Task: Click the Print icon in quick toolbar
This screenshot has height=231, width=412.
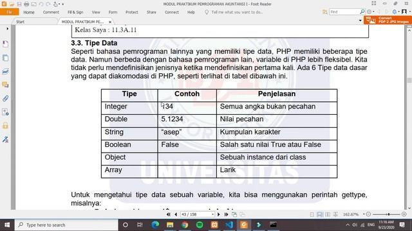Action: point(26,4)
